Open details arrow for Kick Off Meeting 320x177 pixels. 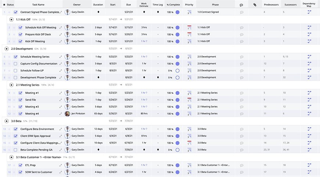(x=60, y=41)
